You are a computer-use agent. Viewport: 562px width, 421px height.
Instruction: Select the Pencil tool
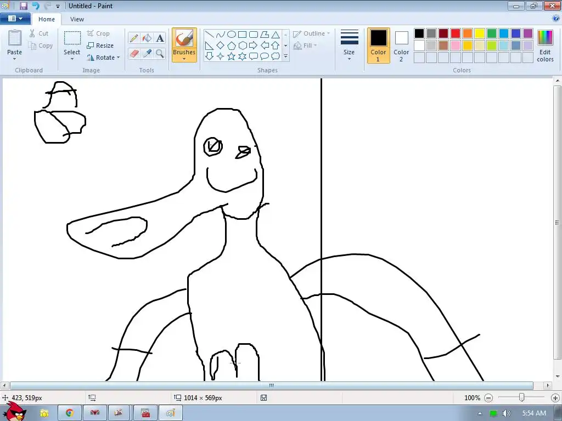tap(134, 38)
